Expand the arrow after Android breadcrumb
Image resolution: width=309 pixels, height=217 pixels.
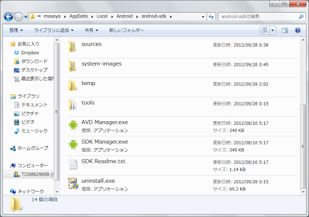137,17
